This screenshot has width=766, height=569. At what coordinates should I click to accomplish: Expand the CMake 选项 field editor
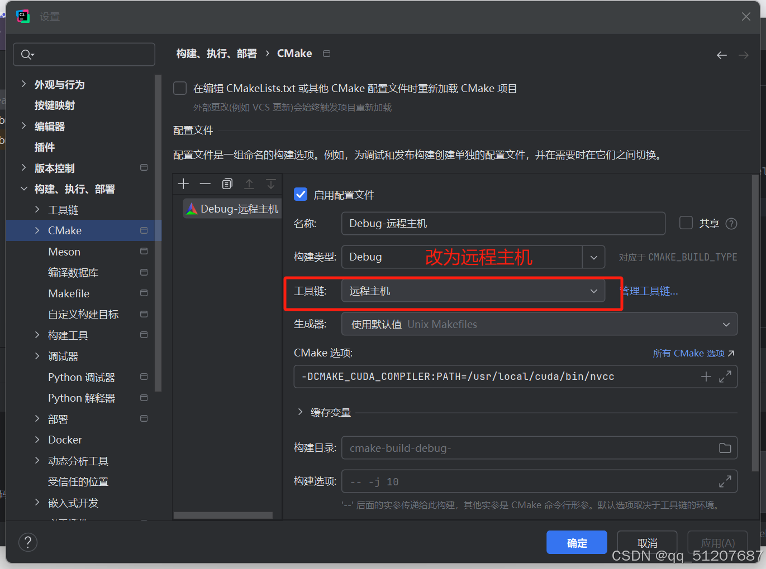(725, 377)
